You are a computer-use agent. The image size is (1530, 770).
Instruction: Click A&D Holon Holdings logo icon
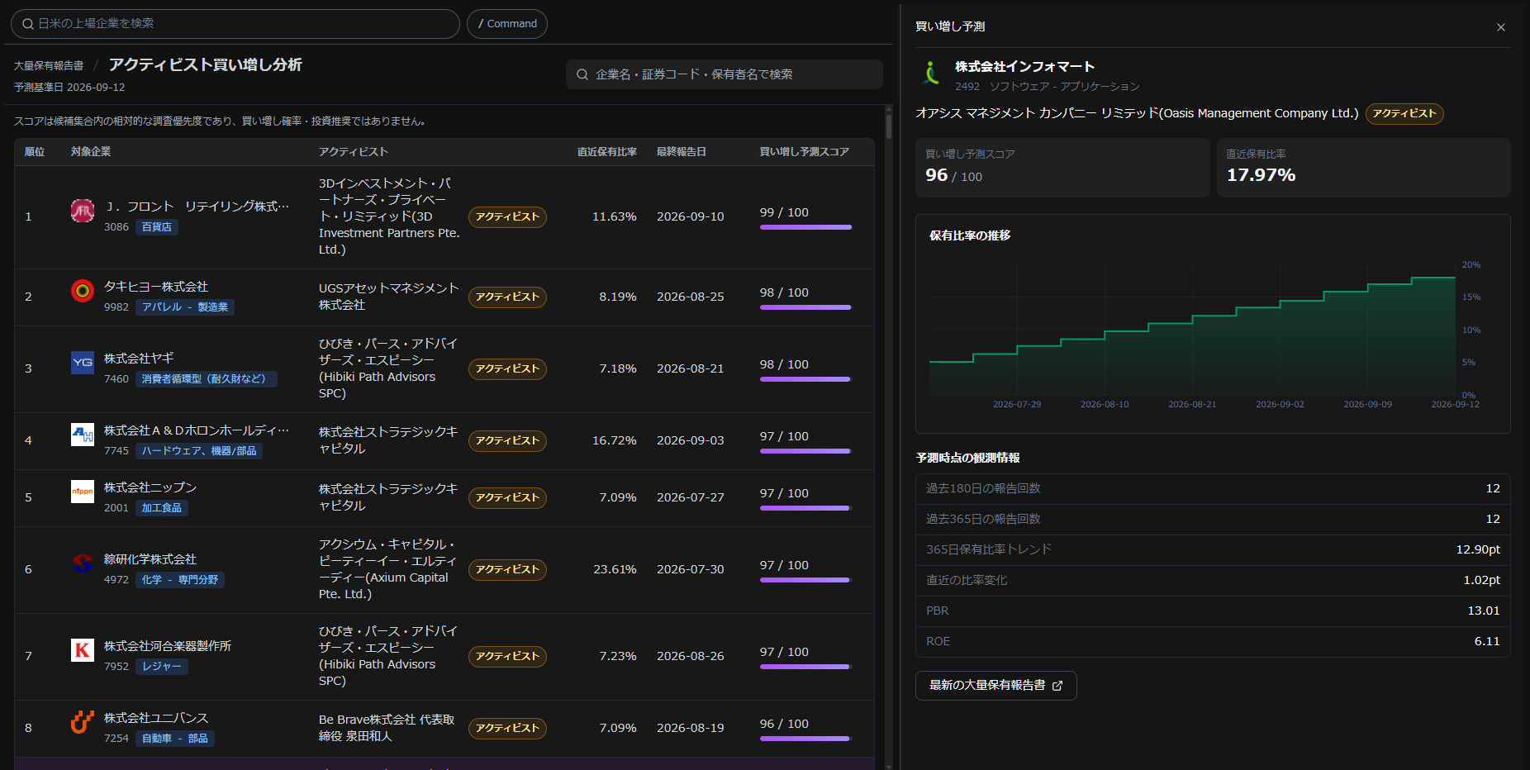83,435
